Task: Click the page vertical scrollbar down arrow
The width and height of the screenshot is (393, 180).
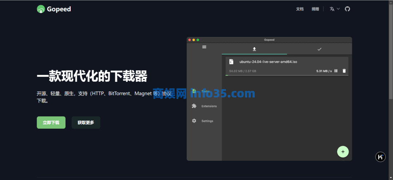Action: pos(391,177)
